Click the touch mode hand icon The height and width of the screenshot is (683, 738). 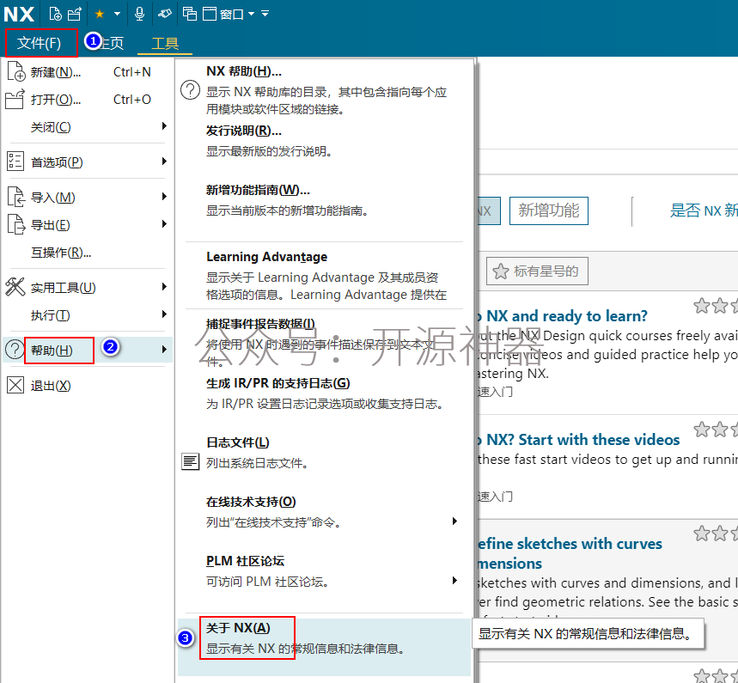pos(164,14)
